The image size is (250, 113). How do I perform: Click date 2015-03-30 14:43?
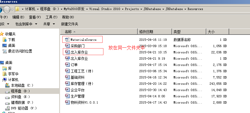point(153,90)
